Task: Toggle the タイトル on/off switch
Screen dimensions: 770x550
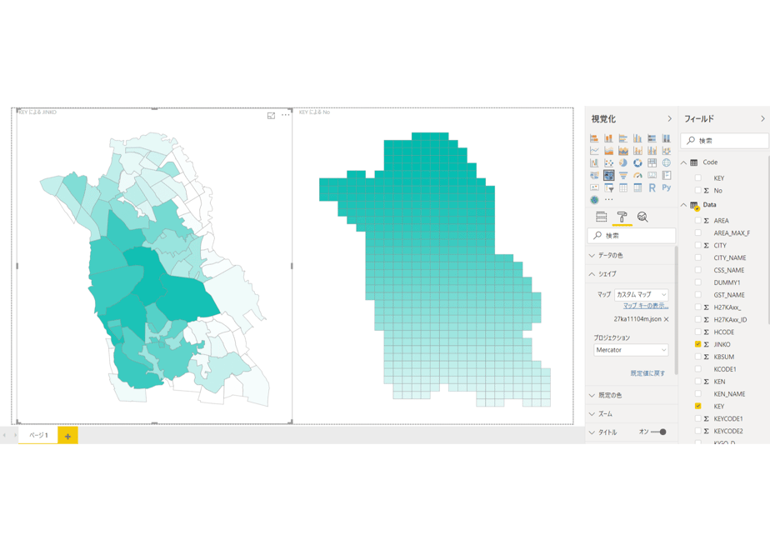Action: 658,432
